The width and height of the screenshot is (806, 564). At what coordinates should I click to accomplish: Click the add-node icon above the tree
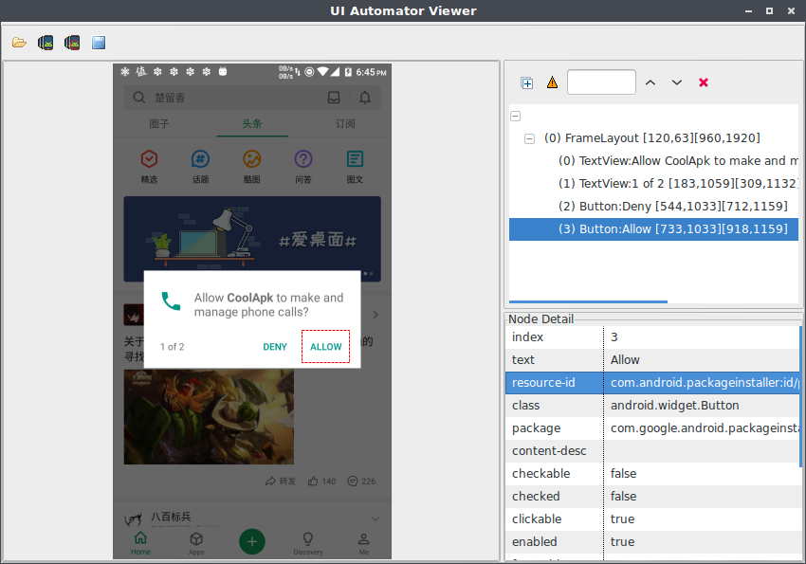[x=527, y=82]
